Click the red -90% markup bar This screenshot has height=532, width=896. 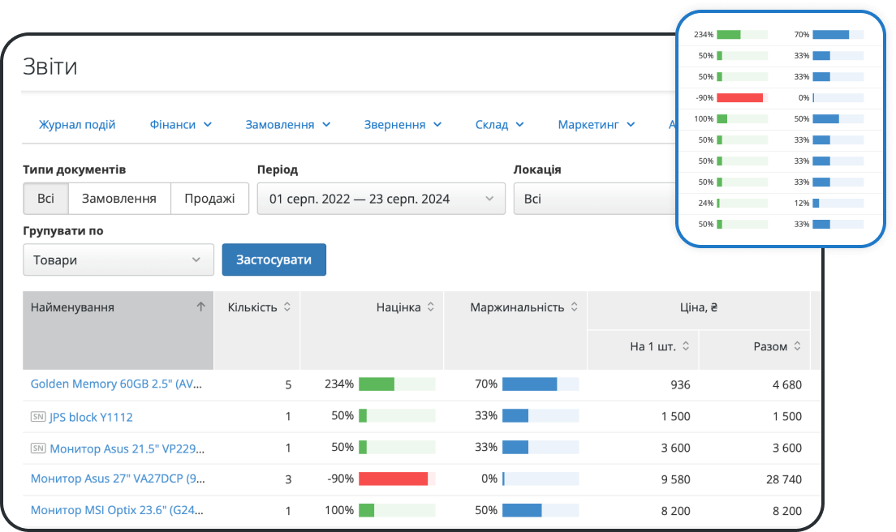393,478
